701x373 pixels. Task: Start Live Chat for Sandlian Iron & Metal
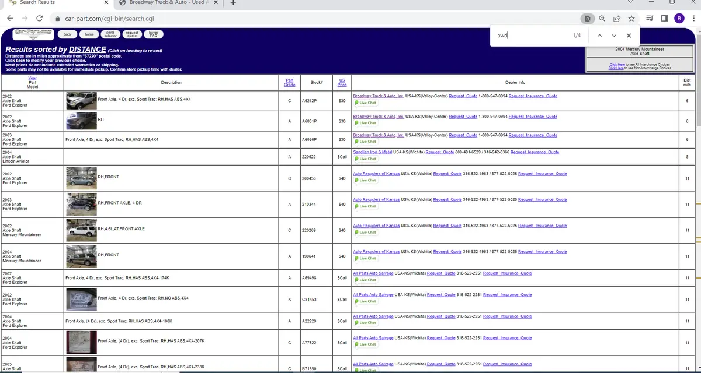[366, 159]
